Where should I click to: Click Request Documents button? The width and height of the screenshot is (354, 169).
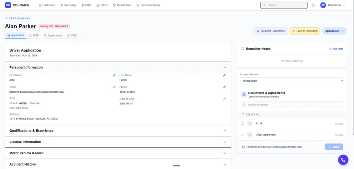click(x=271, y=31)
